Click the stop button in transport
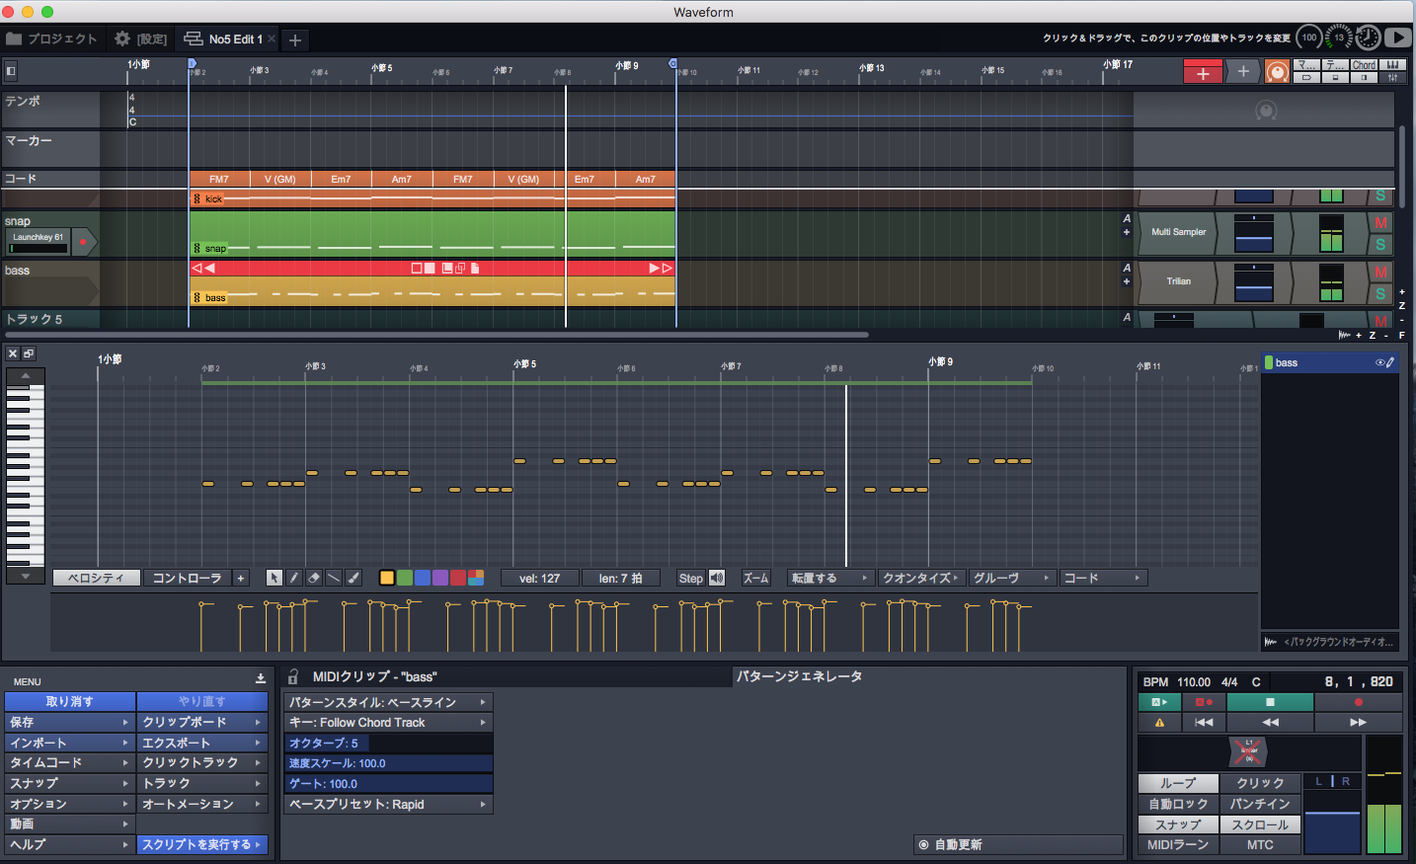This screenshot has width=1416, height=864. click(1270, 702)
